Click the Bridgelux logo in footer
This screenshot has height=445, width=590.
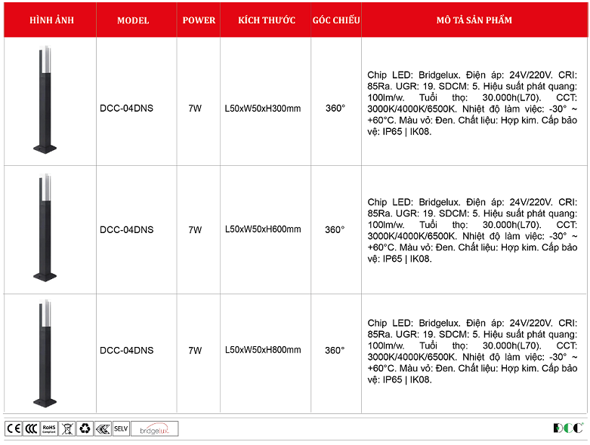tap(155, 428)
